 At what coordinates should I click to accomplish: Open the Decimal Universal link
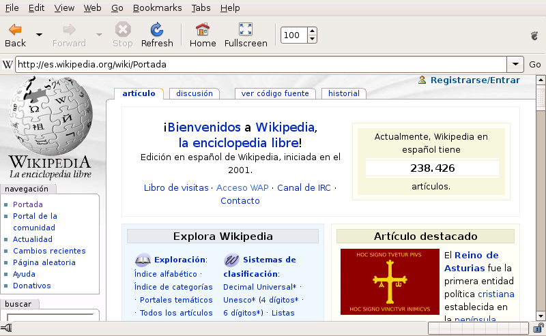(x=260, y=287)
